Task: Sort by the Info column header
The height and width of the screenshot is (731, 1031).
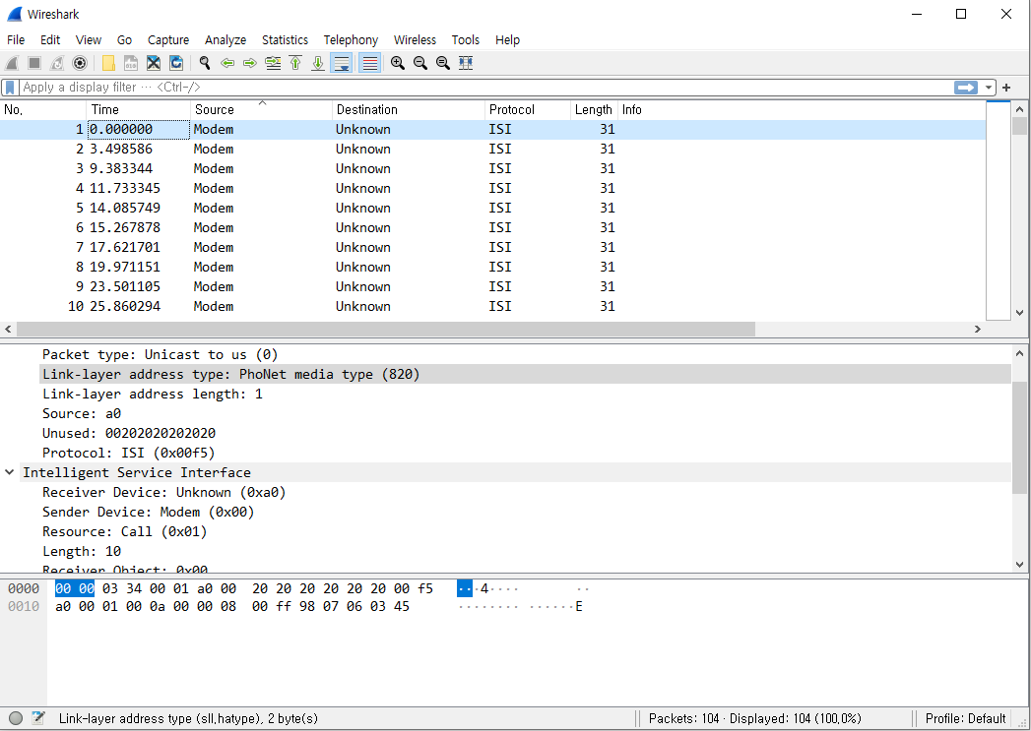Action: (x=802, y=109)
